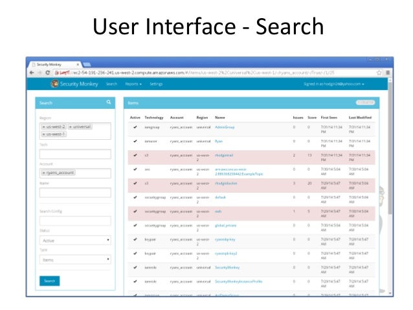Click the Security Monkey logo icon

tap(54, 83)
